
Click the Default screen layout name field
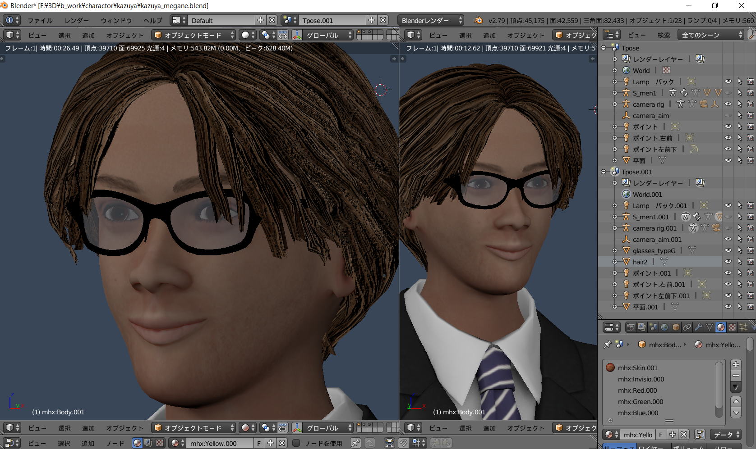pyautogui.click(x=221, y=20)
